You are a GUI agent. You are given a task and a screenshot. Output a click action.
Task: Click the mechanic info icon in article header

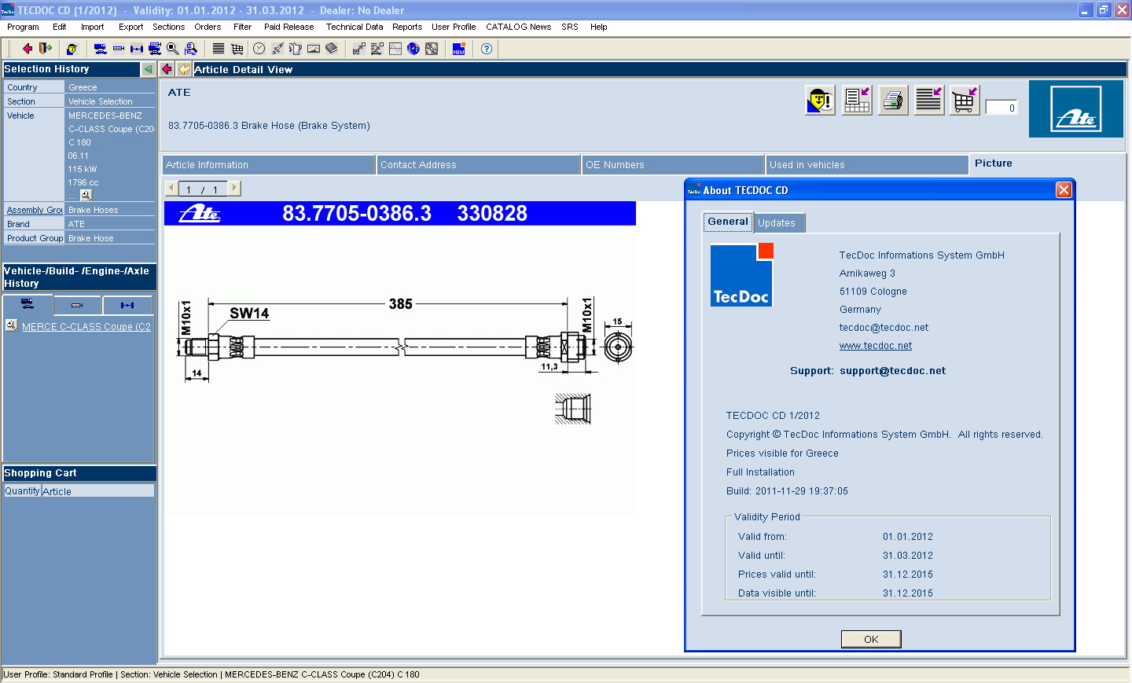pyautogui.click(x=820, y=101)
